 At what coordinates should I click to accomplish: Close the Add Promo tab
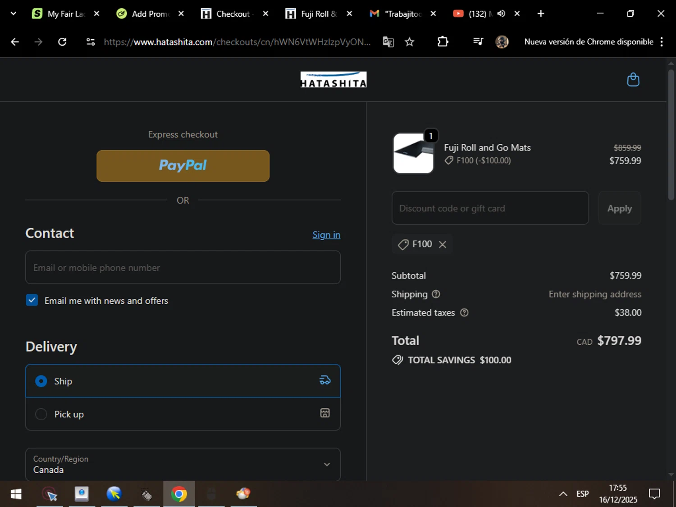[181, 14]
